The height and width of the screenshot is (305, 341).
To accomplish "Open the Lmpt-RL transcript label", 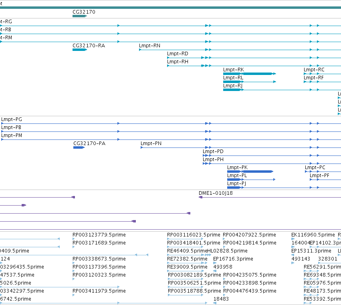I will [x=233, y=78].
